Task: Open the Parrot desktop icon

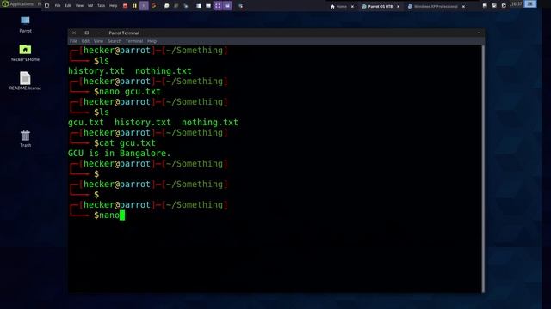Action: click(x=25, y=24)
